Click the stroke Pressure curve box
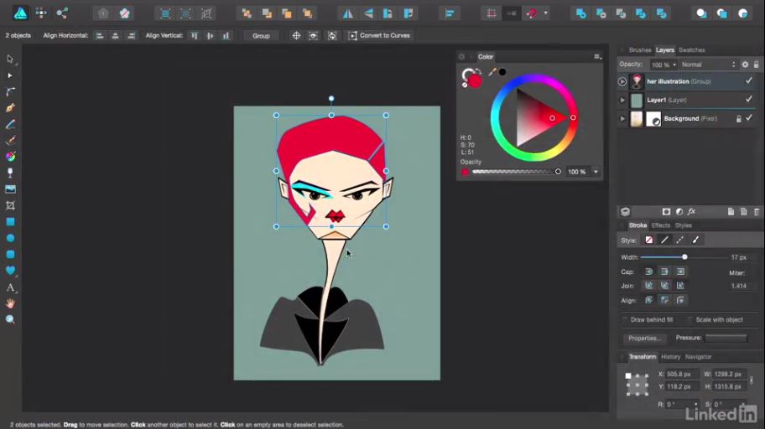765x429 pixels. point(726,338)
